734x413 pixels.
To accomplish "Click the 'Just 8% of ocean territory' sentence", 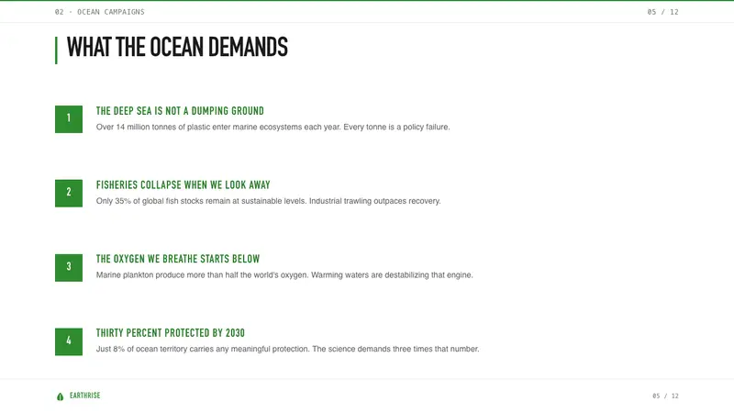I will 287,349.
